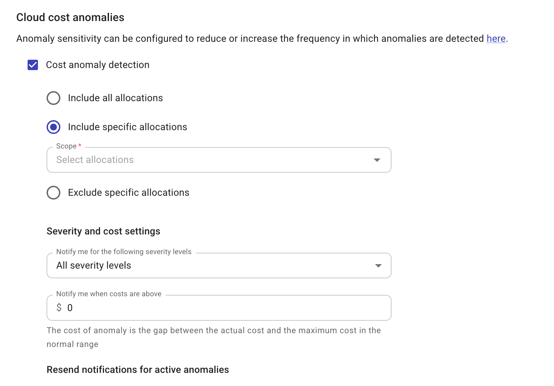This screenshot has width=554, height=386.
Task: Click the zero value in cost input
Action: pyautogui.click(x=70, y=308)
